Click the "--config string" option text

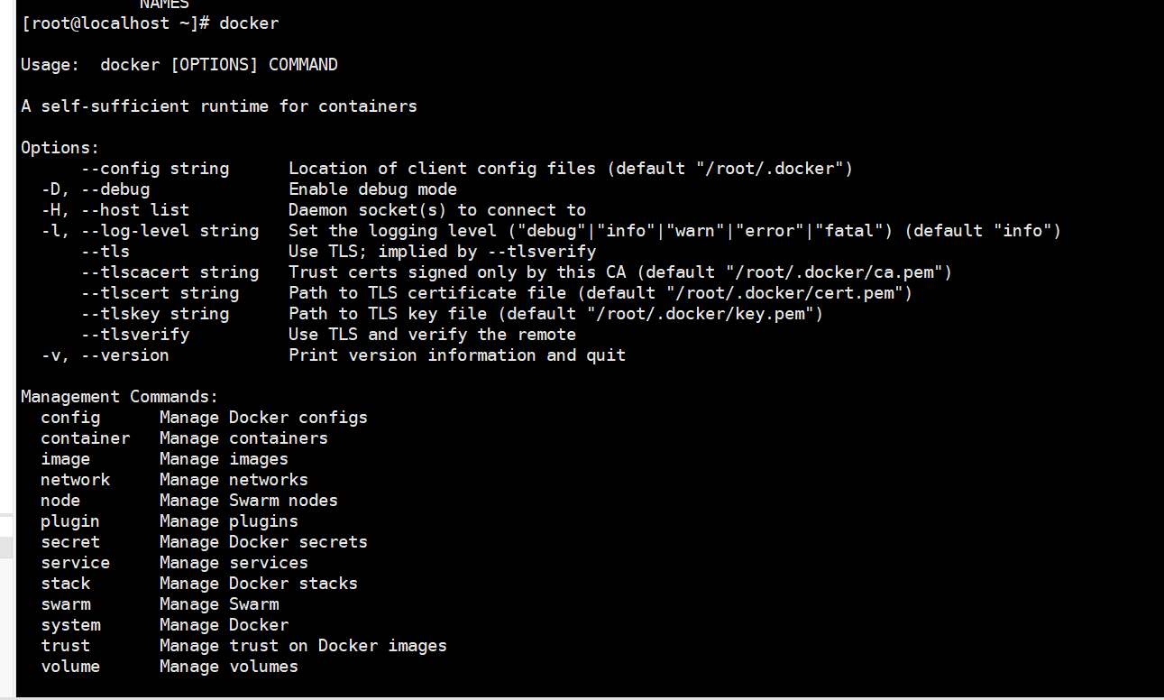click(x=154, y=169)
